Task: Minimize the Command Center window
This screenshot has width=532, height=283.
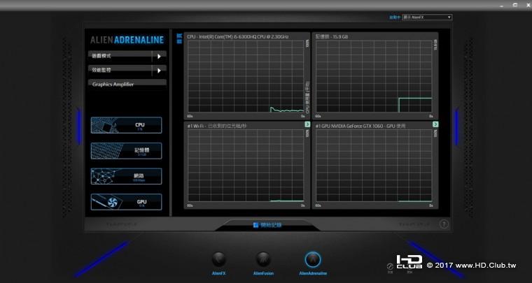Action: [x=503, y=5]
